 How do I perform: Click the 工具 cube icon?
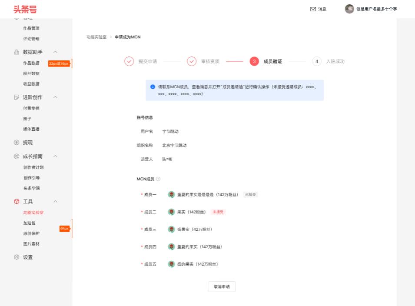point(17,202)
